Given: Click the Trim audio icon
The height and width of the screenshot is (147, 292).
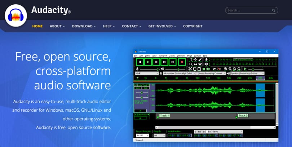Looking at the screenshot, I should tap(204, 69).
